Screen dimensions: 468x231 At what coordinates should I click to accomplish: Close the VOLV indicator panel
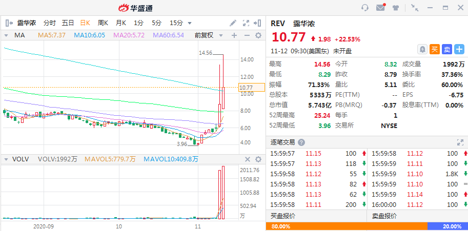248,159
